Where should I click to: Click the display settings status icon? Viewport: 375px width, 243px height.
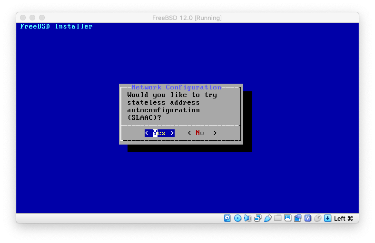[x=287, y=218]
